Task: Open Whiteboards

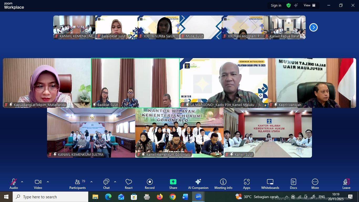Action: coord(270,184)
